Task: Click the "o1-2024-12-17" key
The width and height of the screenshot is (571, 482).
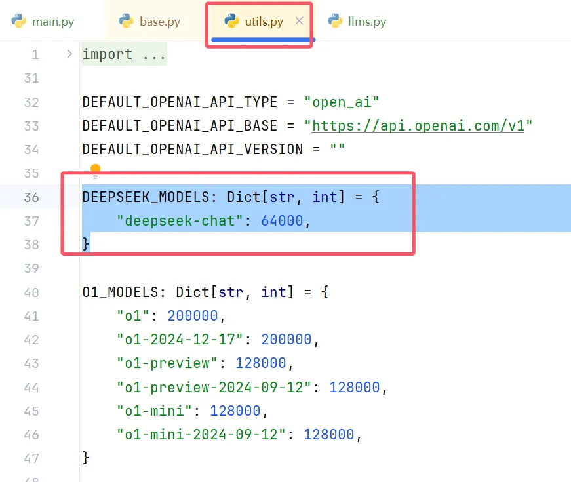Action: 180,340
